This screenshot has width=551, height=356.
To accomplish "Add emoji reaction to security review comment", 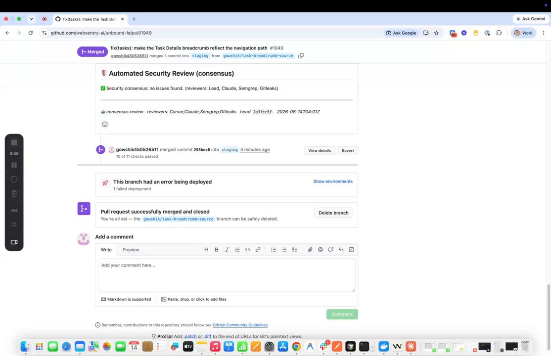I will pyautogui.click(x=105, y=125).
